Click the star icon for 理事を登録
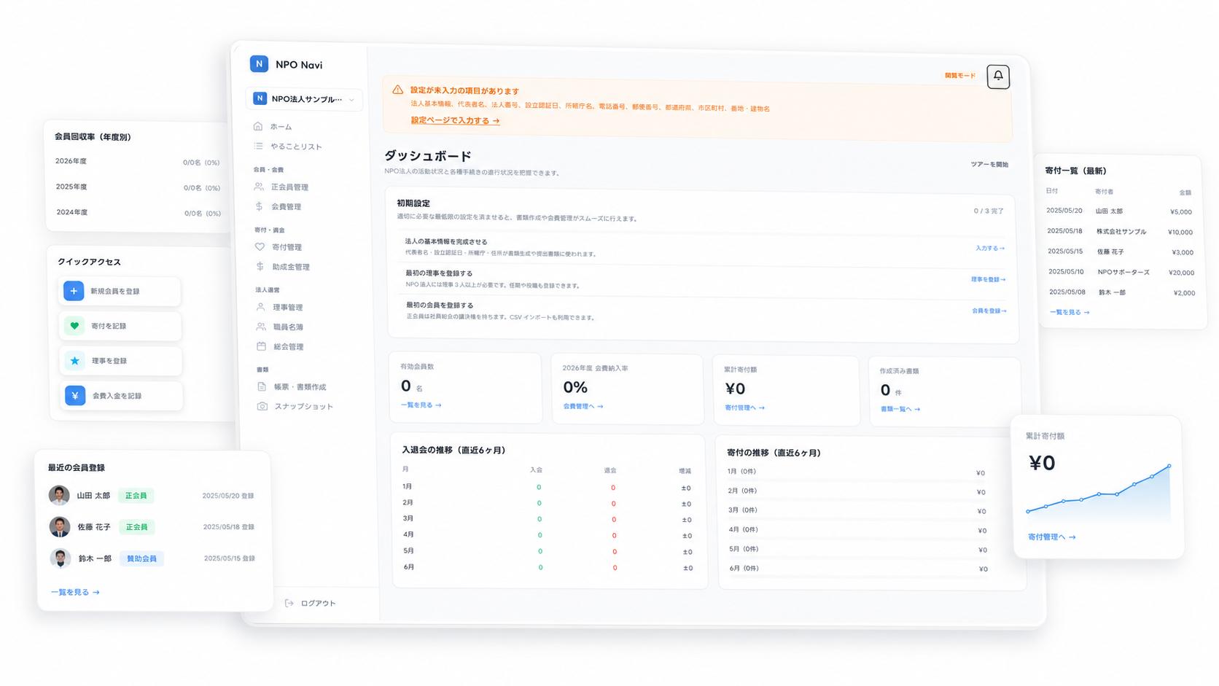Image resolution: width=1219 pixels, height=686 pixels. pyautogui.click(x=75, y=361)
